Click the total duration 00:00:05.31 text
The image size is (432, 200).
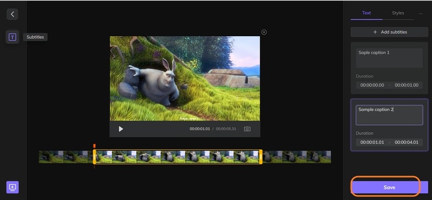point(226,129)
